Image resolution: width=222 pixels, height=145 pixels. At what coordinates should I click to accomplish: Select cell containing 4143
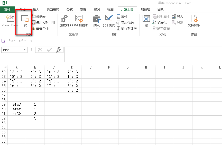coord(16,104)
